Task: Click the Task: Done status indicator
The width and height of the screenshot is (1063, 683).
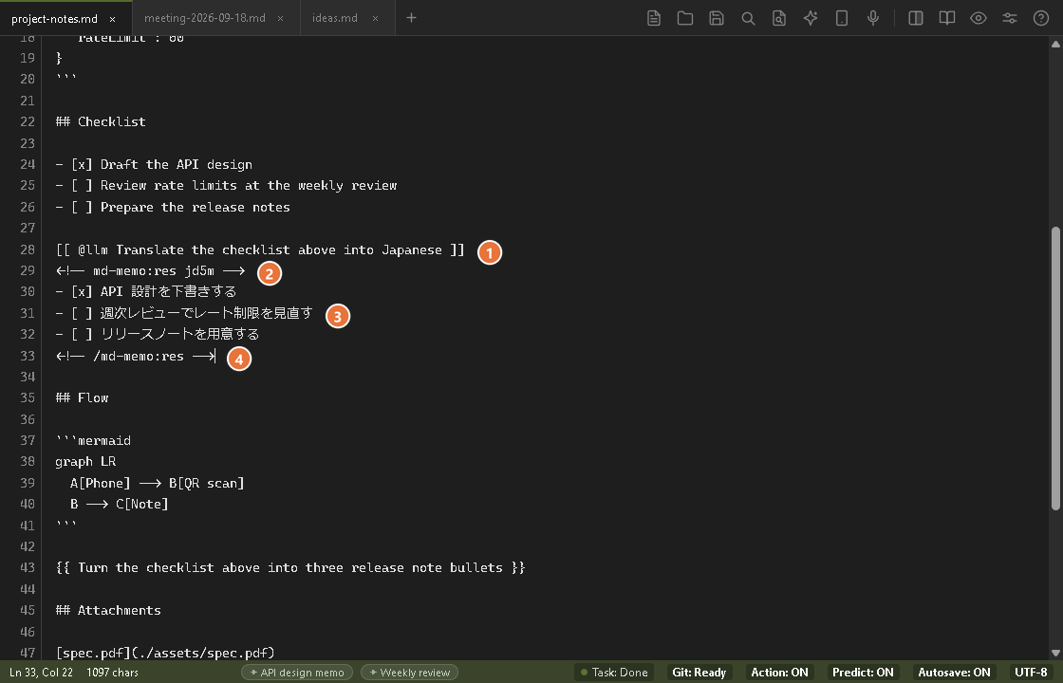Action: tap(613, 673)
